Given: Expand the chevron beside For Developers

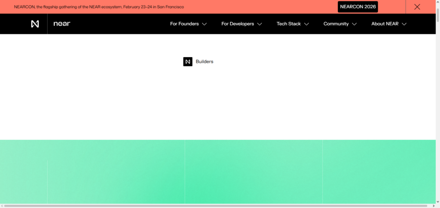Looking at the screenshot, I should tap(260, 24).
